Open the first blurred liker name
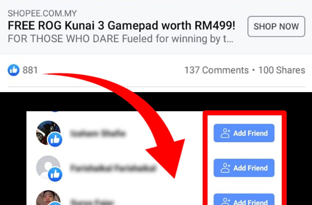This screenshot has width=312, height=205. point(98,133)
